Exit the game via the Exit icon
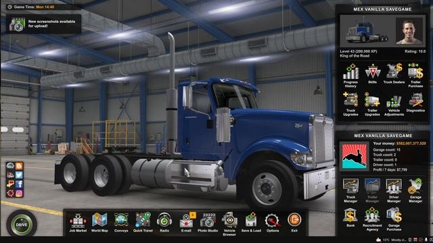The height and width of the screenshot is (243, 433). [x=294, y=222]
